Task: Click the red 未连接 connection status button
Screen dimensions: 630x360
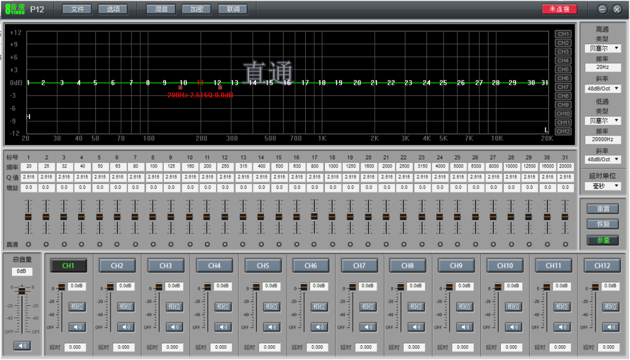Action: [559, 9]
